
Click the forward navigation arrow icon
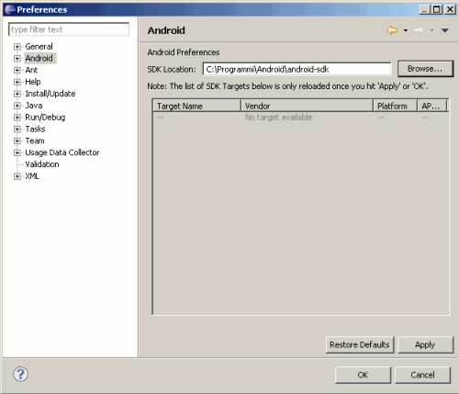[x=419, y=30]
